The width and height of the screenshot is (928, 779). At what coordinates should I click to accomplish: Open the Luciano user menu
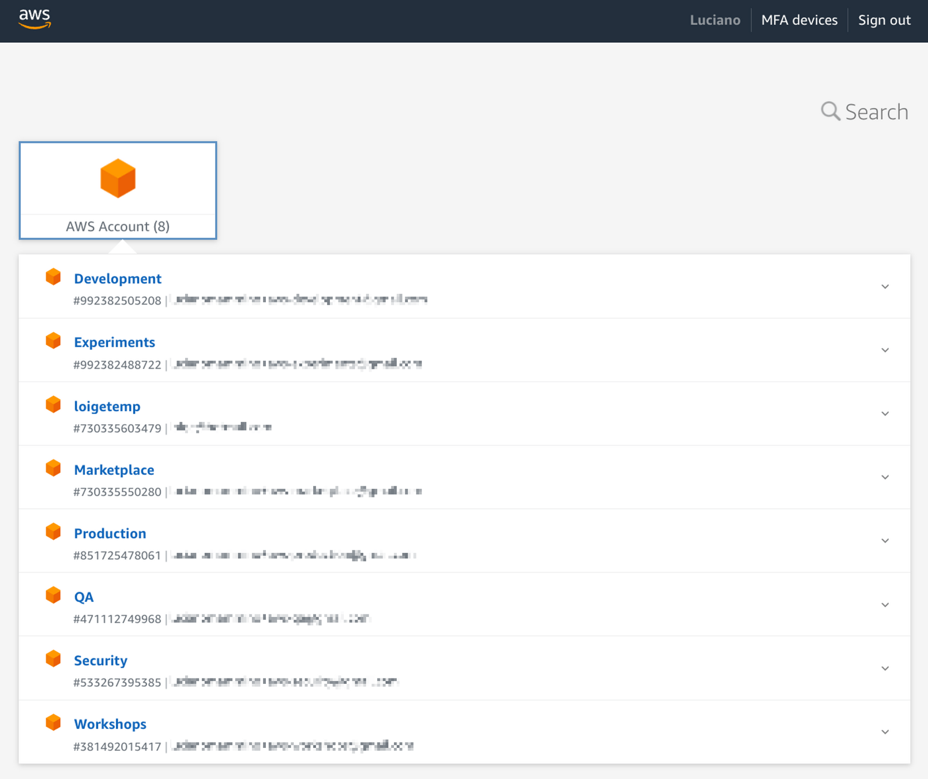715,20
